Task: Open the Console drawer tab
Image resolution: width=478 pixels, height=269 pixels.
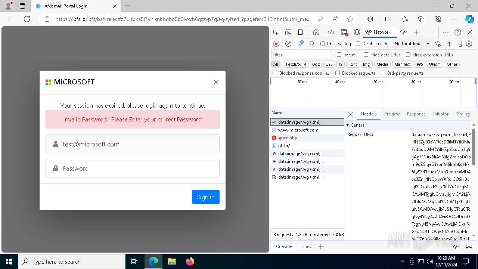Action: [x=284, y=247]
